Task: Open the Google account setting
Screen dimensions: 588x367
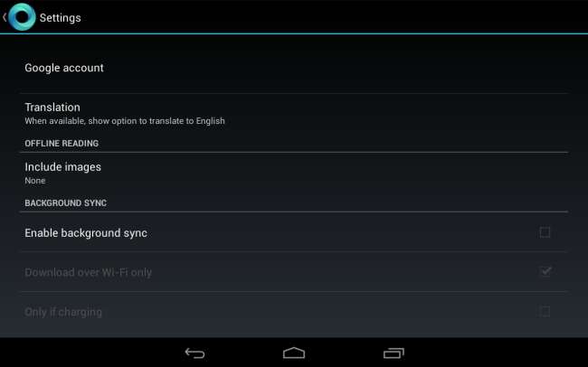Action: pyautogui.click(x=294, y=68)
